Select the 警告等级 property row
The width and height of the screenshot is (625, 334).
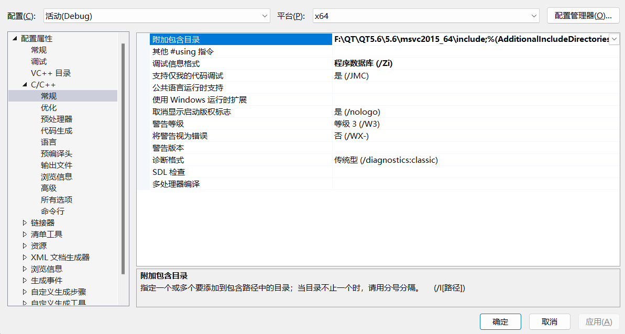tap(168, 124)
